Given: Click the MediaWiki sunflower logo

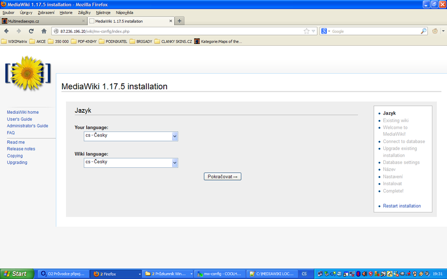Looking at the screenshot, I should click(27, 74).
